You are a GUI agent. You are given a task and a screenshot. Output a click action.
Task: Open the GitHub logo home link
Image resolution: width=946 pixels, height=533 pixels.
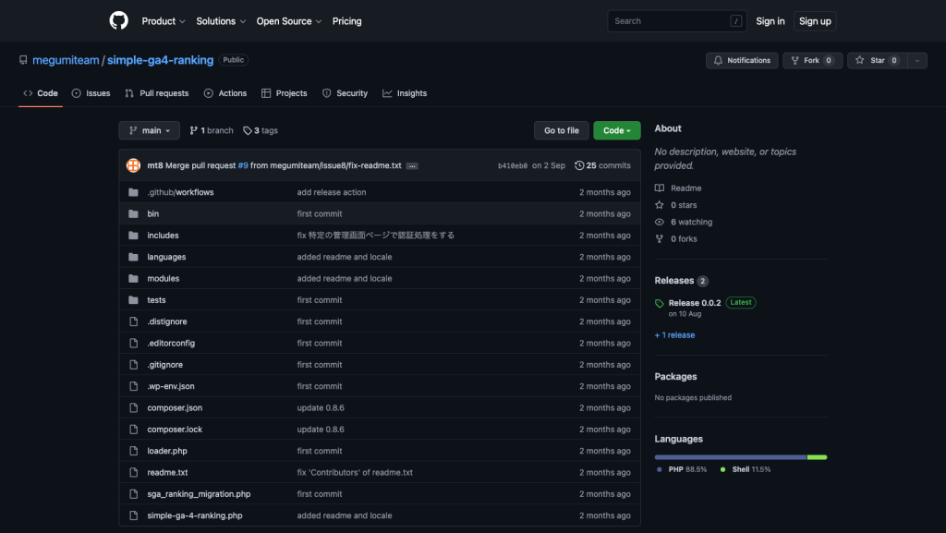pyautogui.click(x=119, y=20)
